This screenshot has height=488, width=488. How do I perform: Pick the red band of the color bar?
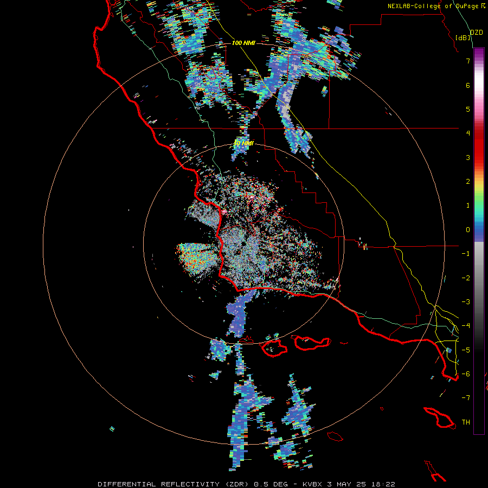coord(479,146)
